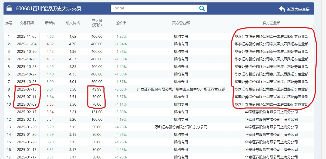Image resolution: width=326 pixels, height=159 pixels.
Task: Select the date cell 2025-02-17
Action: click(x=26, y=112)
